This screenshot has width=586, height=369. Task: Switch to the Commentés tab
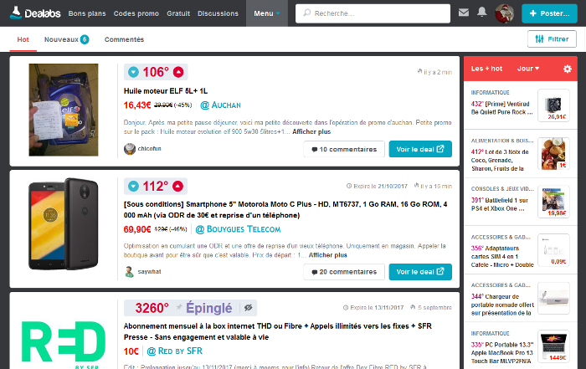click(124, 39)
